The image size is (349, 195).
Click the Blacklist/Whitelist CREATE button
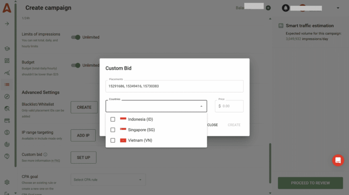[84, 107]
